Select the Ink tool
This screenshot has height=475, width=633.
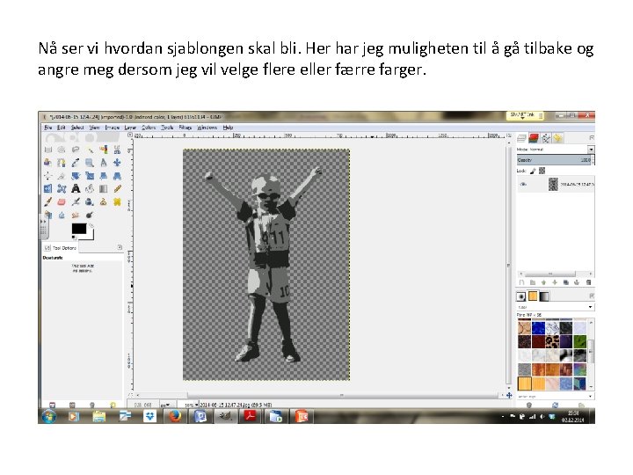90,201
